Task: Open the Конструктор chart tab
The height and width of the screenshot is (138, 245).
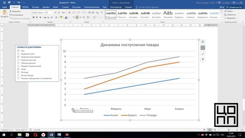Action: (116, 7)
